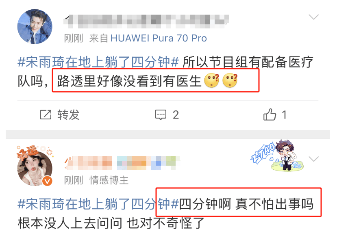Click the comment count 2
This screenshot has height=242, width=337.
point(176,115)
